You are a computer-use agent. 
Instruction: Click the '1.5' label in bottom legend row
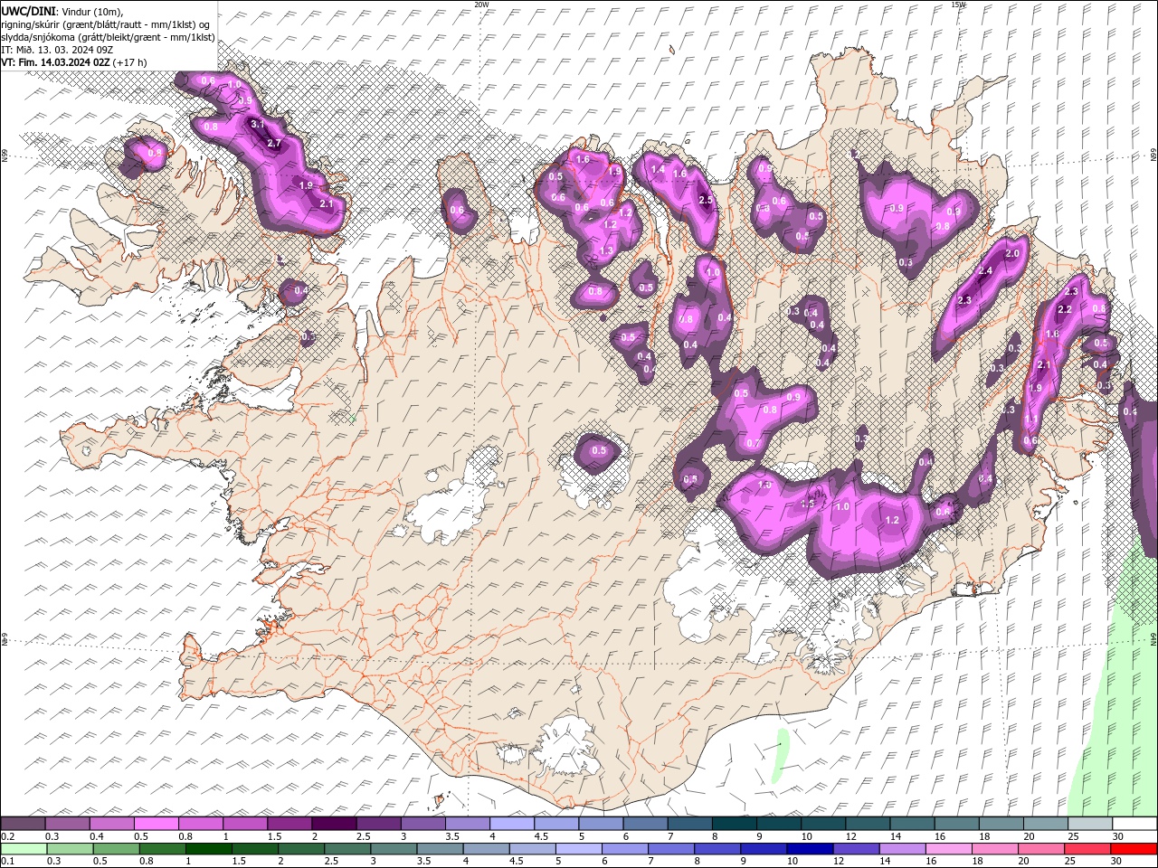(239, 862)
